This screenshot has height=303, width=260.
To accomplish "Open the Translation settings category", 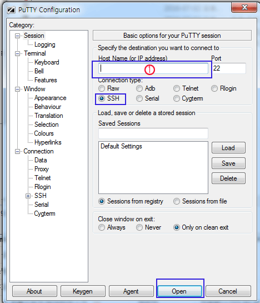I will (49, 116).
